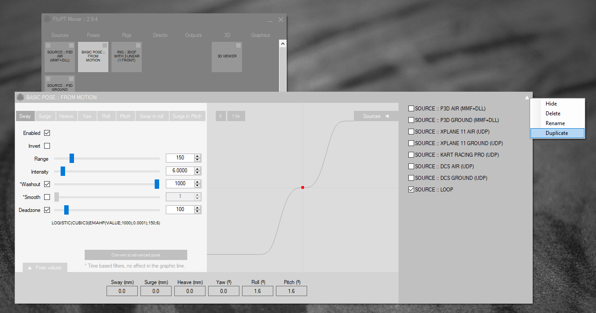Check SOURCE :: P3D GROUND (MMF+DLL)
Viewport: 596px width, 313px height.
pos(411,120)
